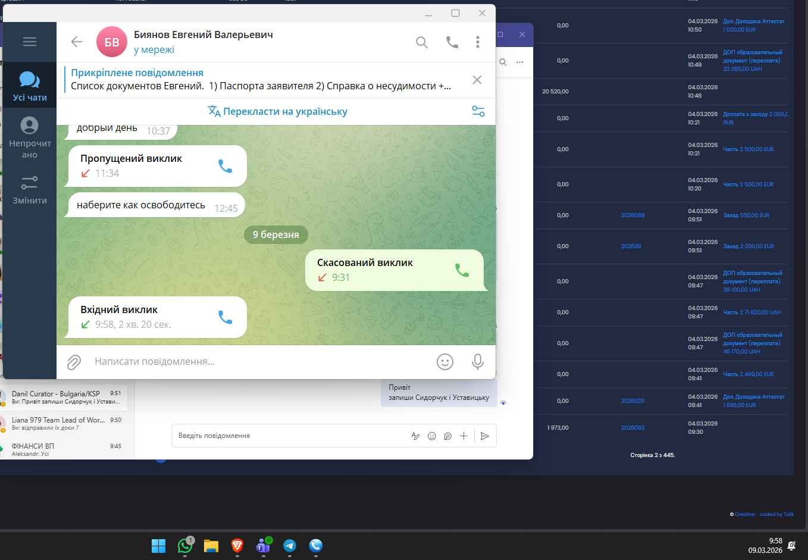This screenshot has height=560, width=808.
Task: Open the sticker or loop icon in Teams compose
Action: point(447,436)
